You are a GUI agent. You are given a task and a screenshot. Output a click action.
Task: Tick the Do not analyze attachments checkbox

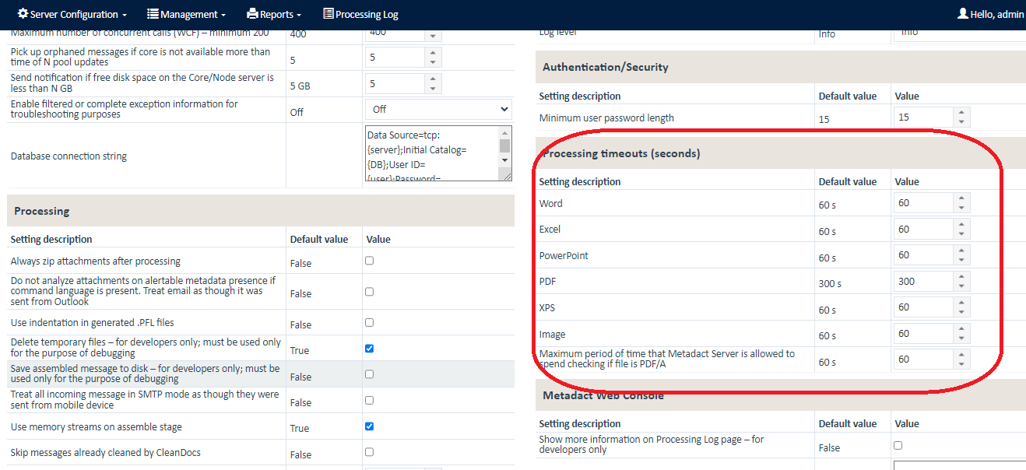(370, 292)
